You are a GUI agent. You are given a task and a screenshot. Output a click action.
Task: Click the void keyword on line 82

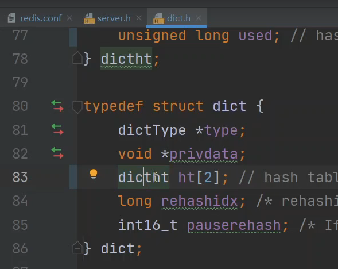pyautogui.click(x=135, y=154)
